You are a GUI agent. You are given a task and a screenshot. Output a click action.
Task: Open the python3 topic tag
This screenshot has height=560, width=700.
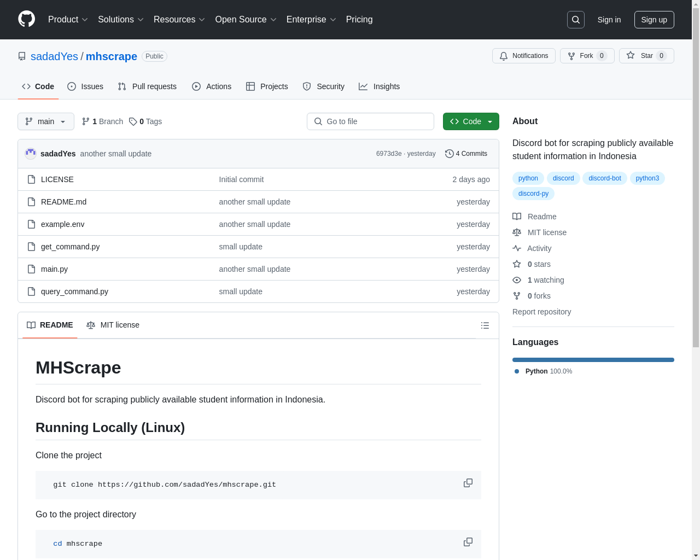pos(647,178)
